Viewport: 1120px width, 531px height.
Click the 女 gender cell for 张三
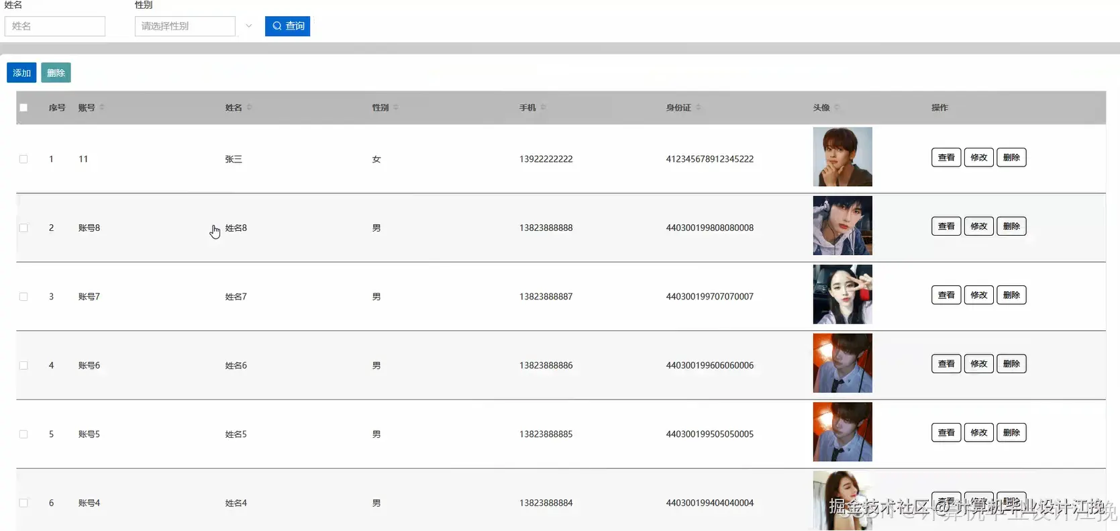click(376, 159)
